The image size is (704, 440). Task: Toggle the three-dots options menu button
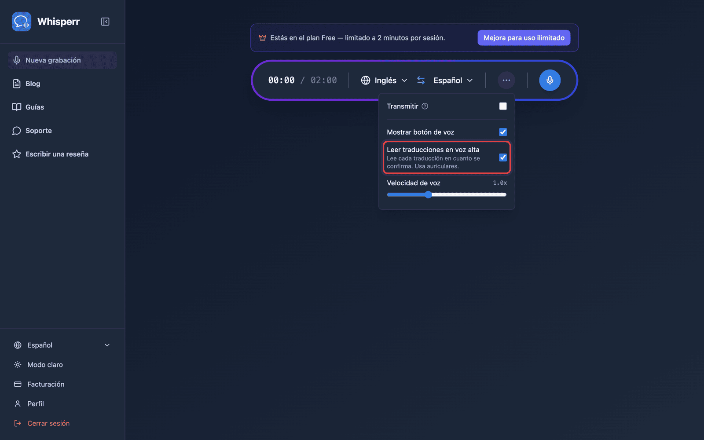click(506, 80)
